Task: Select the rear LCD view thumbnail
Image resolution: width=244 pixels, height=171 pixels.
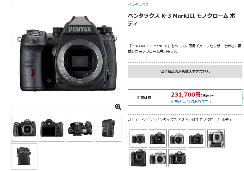Action: pos(52,128)
